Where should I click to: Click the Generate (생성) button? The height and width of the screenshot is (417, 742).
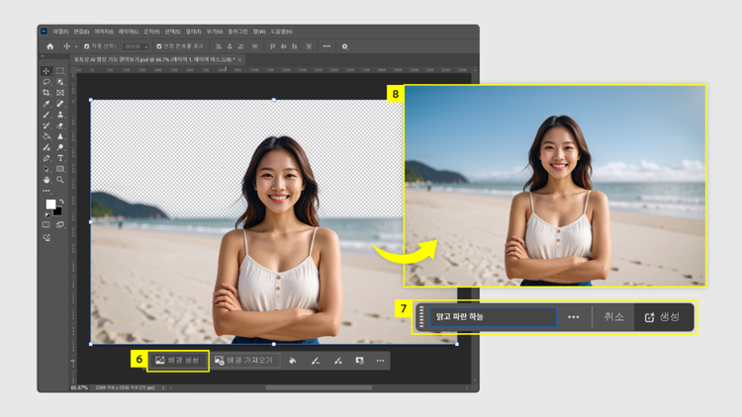pyautogui.click(x=663, y=317)
